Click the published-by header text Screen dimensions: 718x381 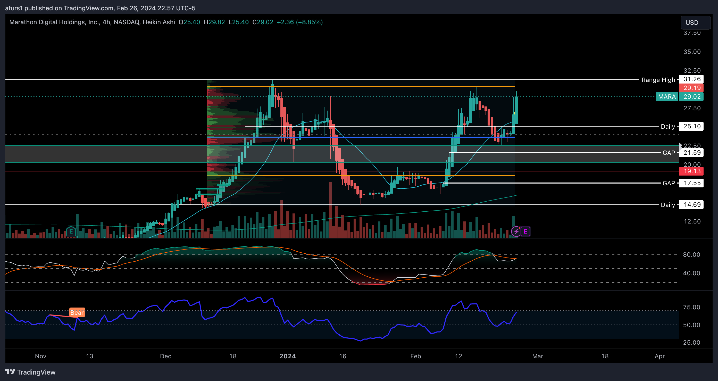click(x=100, y=8)
